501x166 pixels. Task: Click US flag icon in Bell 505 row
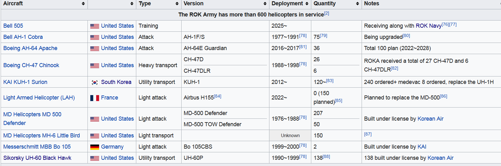coord(95,26)
